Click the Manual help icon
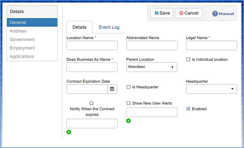The height and width of the screenshot is (148, 244). 215,14
